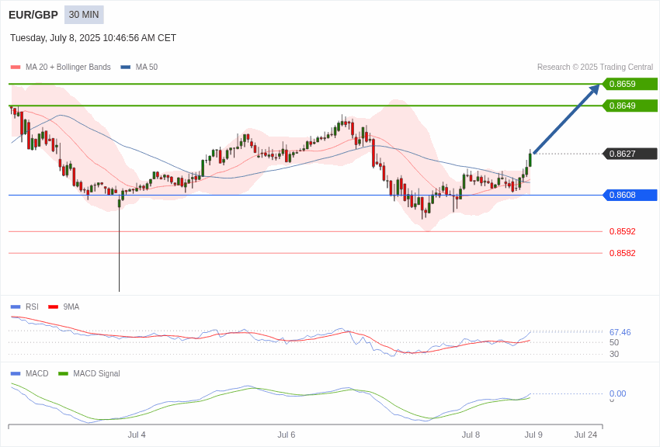Click the MA 50 legend label
Screen dimensions: 660x447
[x=147, y=67]
